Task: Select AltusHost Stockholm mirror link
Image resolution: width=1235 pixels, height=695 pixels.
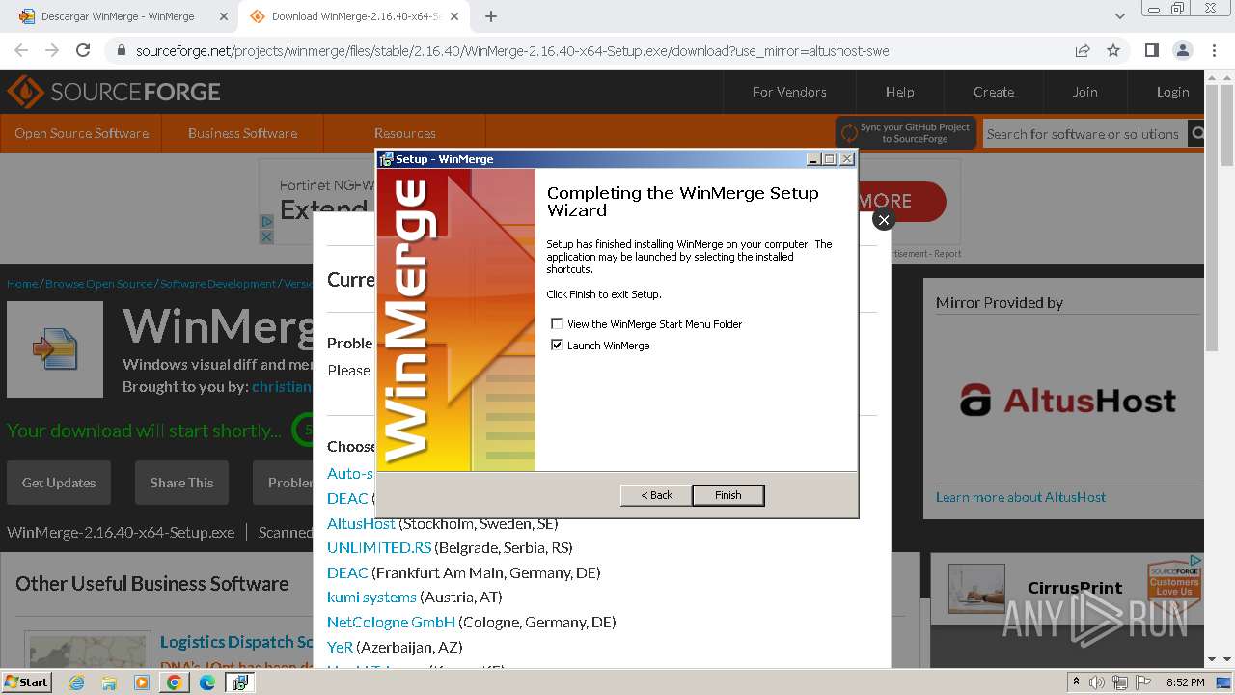Action: 361,523
